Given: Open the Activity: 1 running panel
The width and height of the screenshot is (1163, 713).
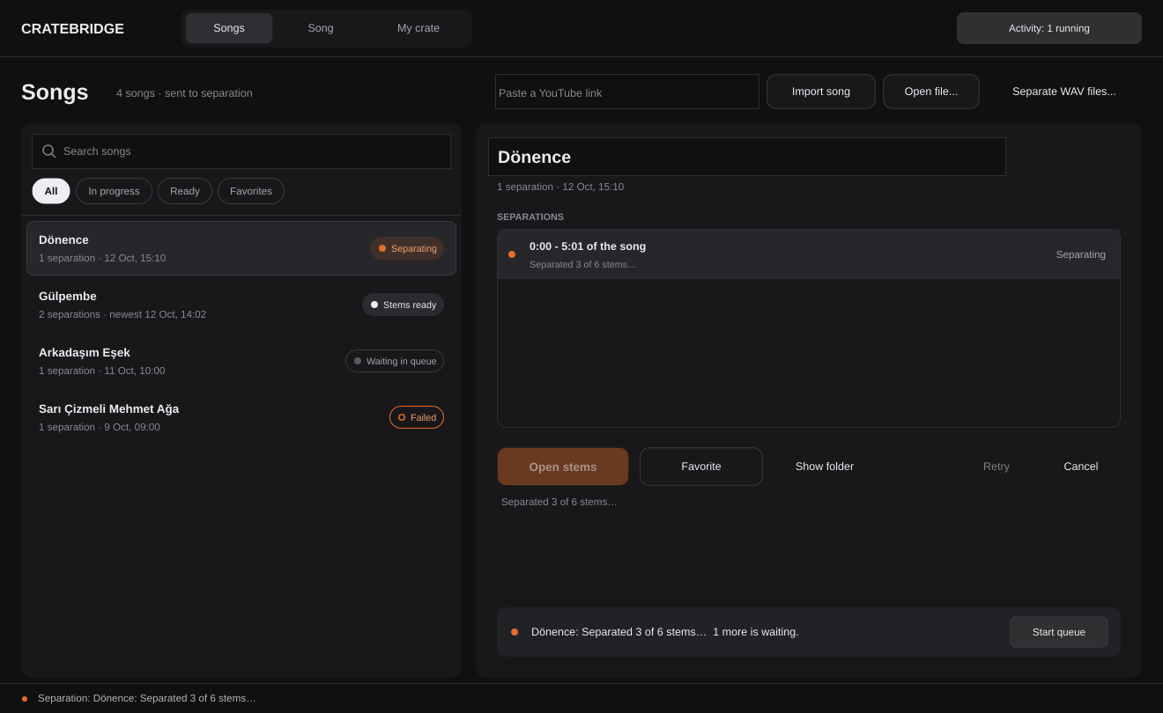Looking at the screenshot, I should click(1049, 28).
